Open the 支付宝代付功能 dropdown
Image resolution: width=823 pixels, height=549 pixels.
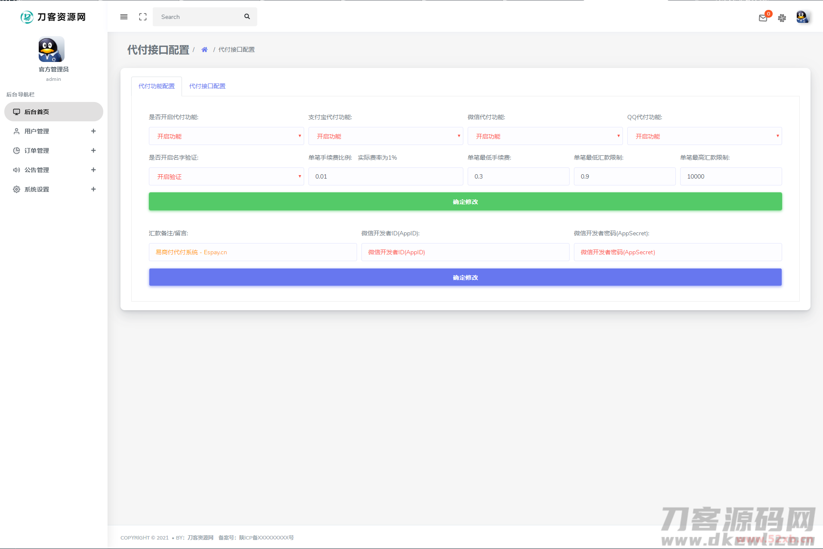point(385,136)
